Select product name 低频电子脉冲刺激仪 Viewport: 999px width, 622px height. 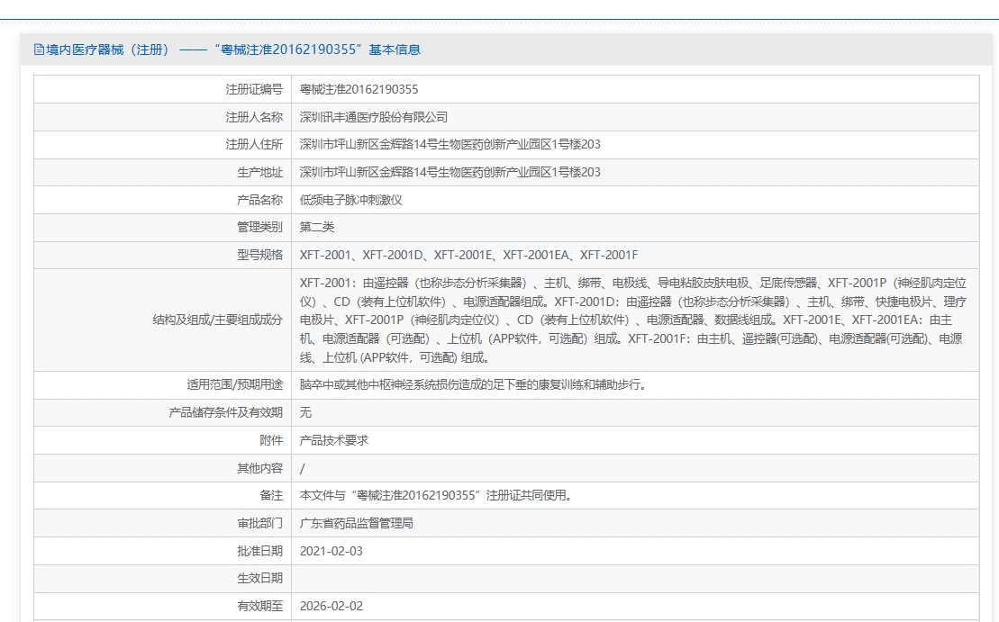[351, 200]
